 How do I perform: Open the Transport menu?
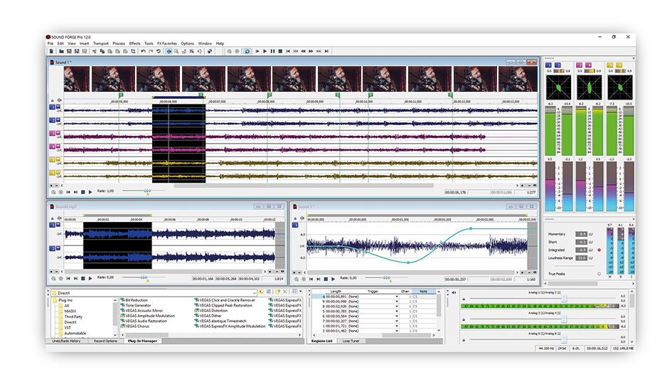(x=101, y=43)
